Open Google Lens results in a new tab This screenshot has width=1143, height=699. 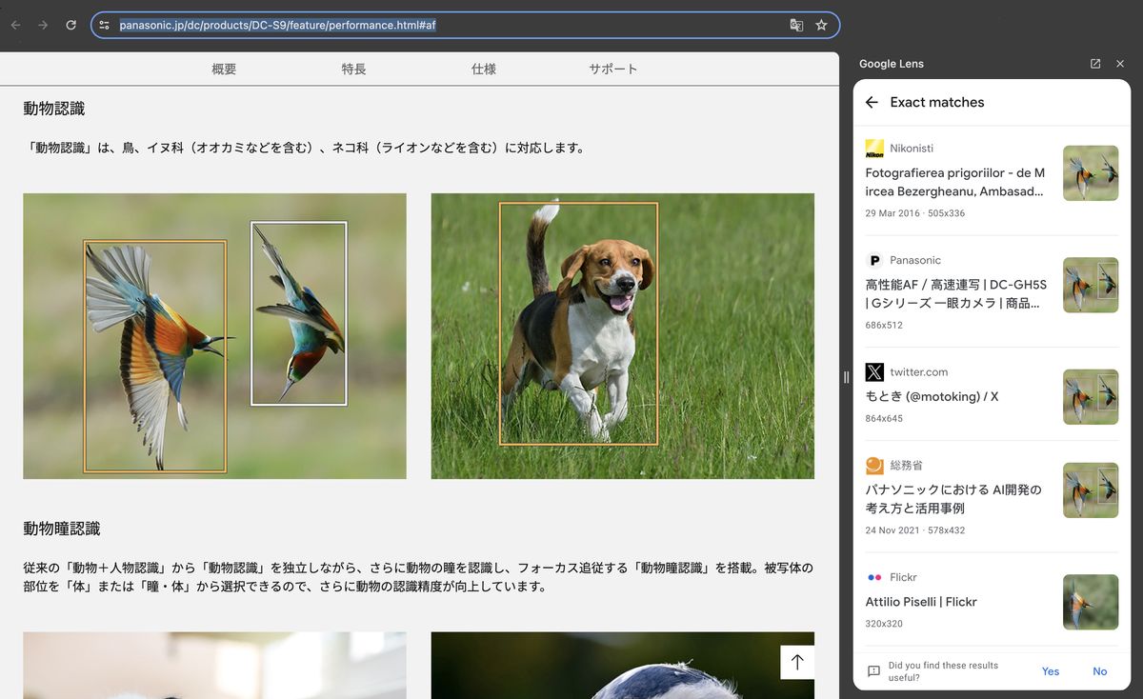pyautogui.click(x=1094, y=63)
